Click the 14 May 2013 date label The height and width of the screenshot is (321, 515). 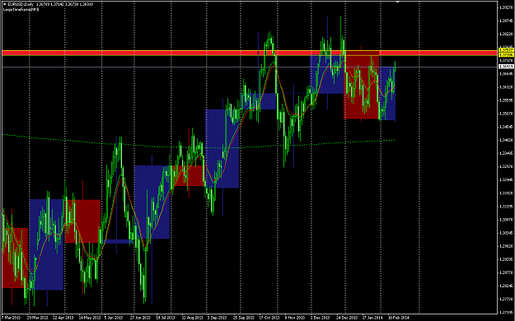[x=89, y=318]
